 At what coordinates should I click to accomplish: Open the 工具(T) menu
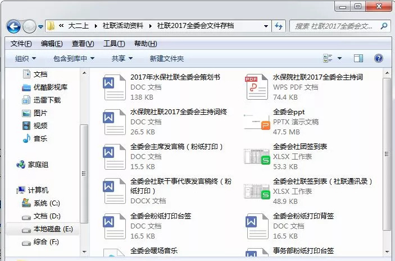[114, 44]
